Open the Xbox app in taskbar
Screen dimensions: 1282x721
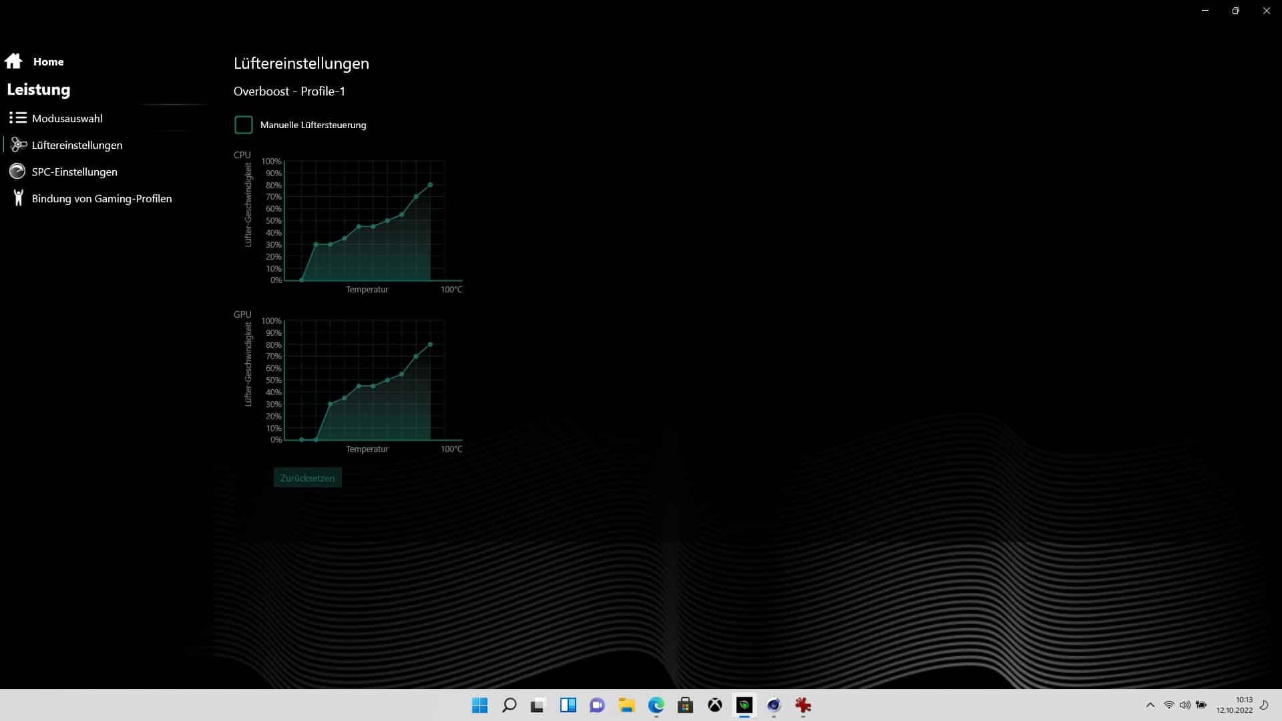tap(714, 706)
